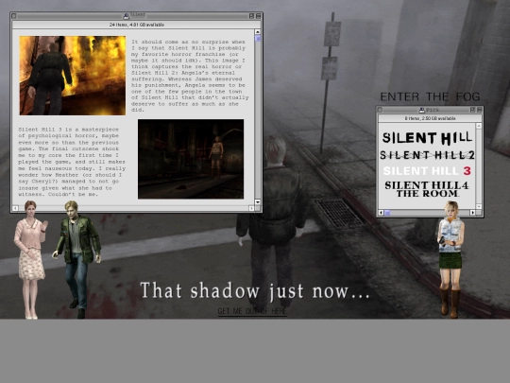Click the '24 items' status text

tap(137, 25)
